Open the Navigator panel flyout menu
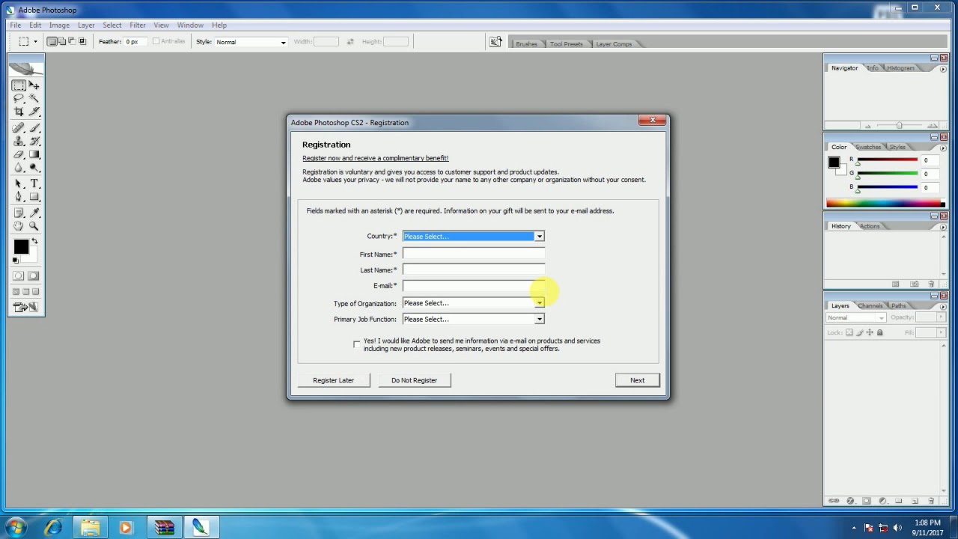The height and width of the screenshot is (539, 958). coord(942,69)
